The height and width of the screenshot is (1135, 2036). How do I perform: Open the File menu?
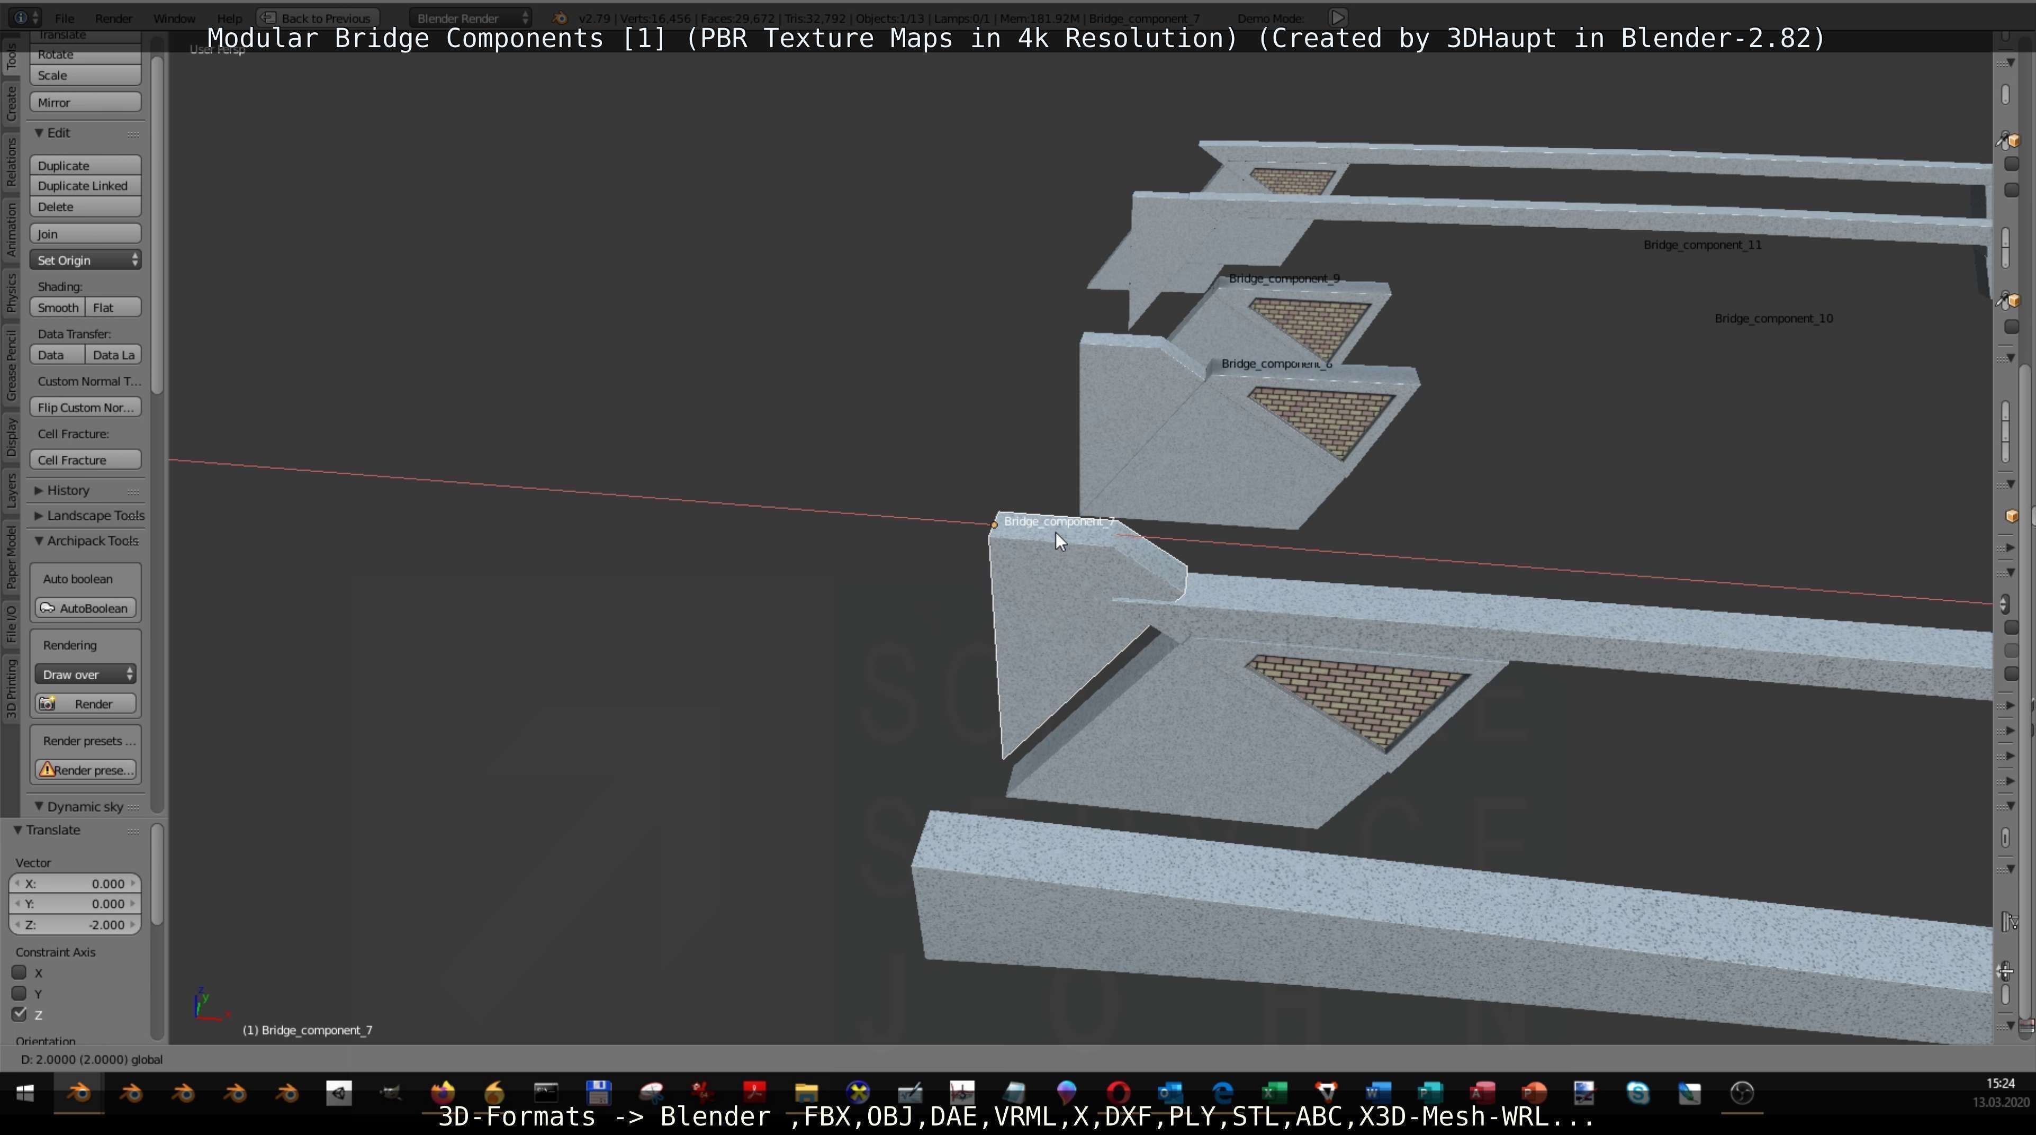(x=65, y=18)
